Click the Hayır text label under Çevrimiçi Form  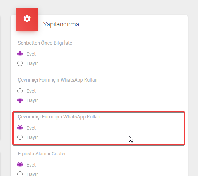[x=32, y=100]
